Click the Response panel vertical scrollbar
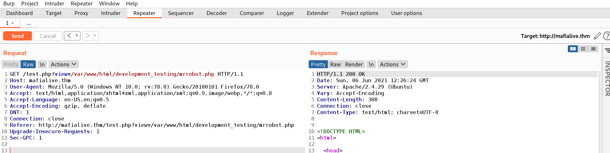Image resolution: width=610 pixels, height=153 pixels. pyautogui.click(x=599, y=112)
